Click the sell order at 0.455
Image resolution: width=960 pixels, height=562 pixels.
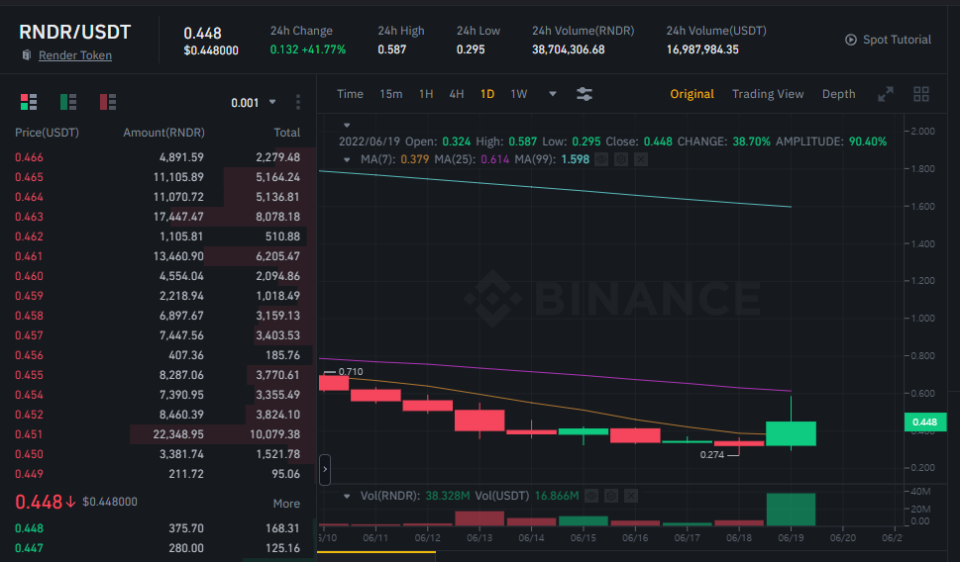coord(158,375)
